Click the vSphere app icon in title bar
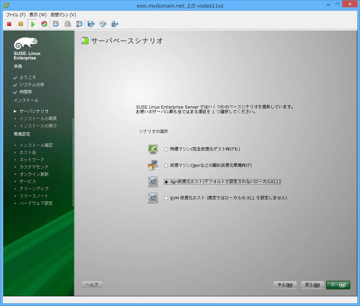Image resolution: width=360 pixels, height=306 pixels. tap(6, 5)
